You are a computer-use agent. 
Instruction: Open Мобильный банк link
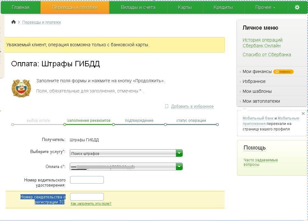258,118
